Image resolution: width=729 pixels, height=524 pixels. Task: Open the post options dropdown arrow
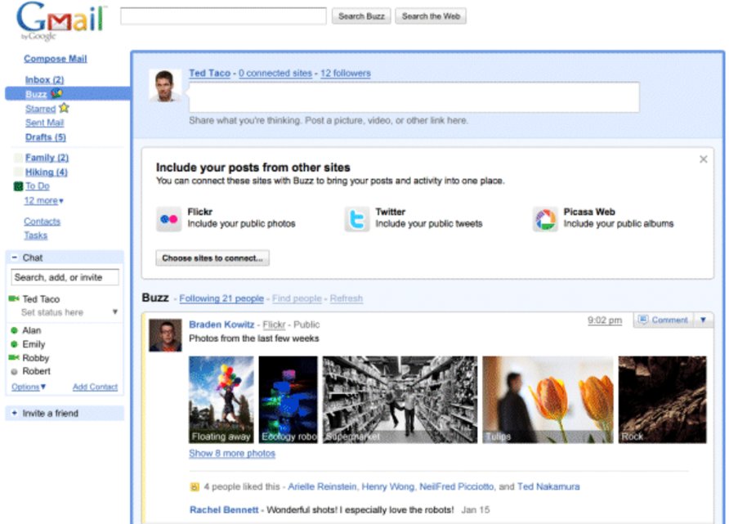(x=703, y=320)
